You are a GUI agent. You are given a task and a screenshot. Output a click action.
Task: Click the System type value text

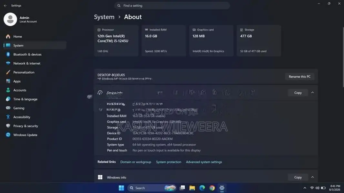tap(164, 145)
